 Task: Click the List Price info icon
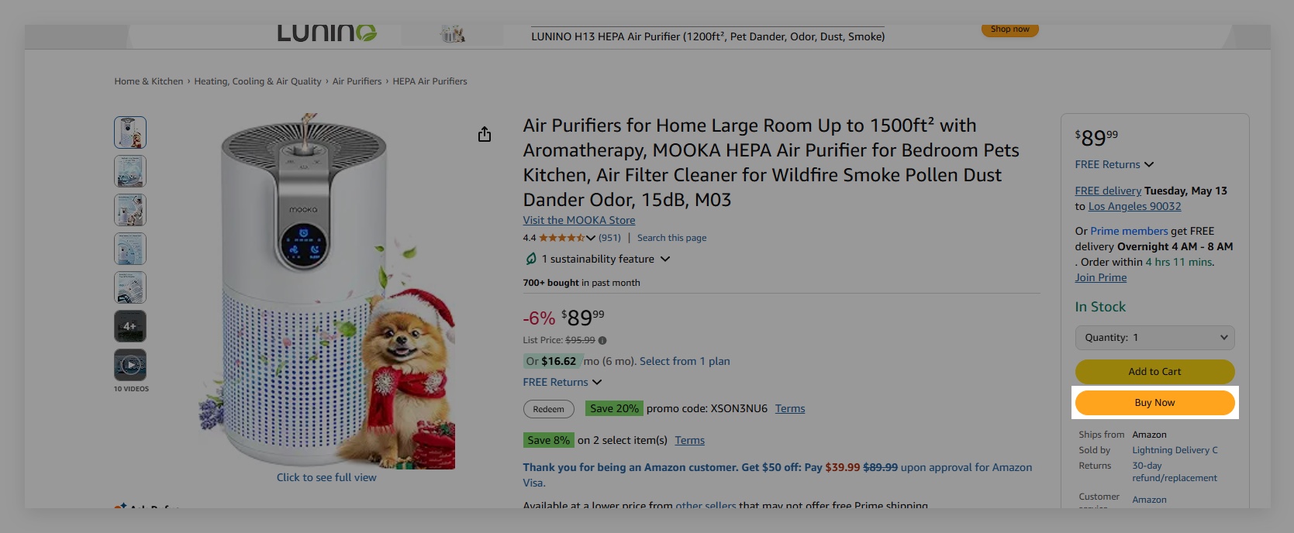point(602,340)
